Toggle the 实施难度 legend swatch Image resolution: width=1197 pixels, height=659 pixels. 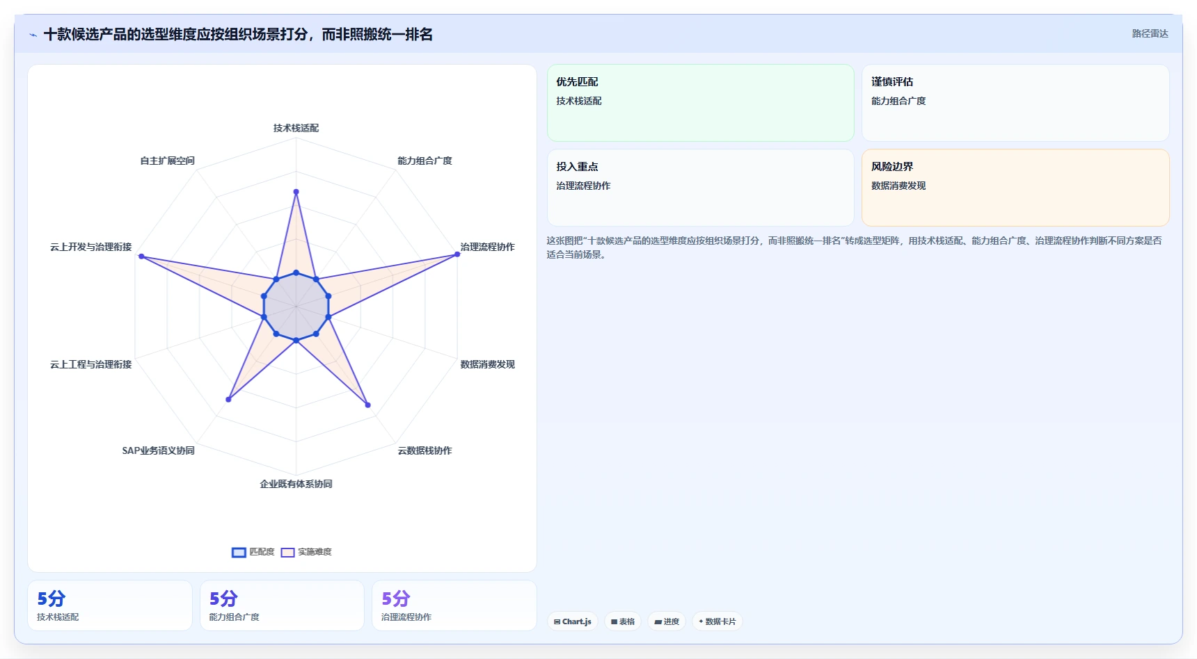click(287, 552)
